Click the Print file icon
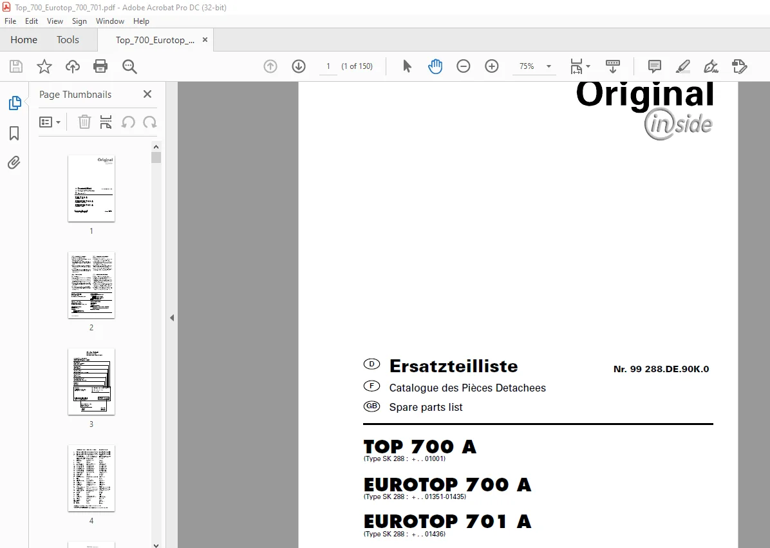Screen dimensions: 770x548 (100, 66)
